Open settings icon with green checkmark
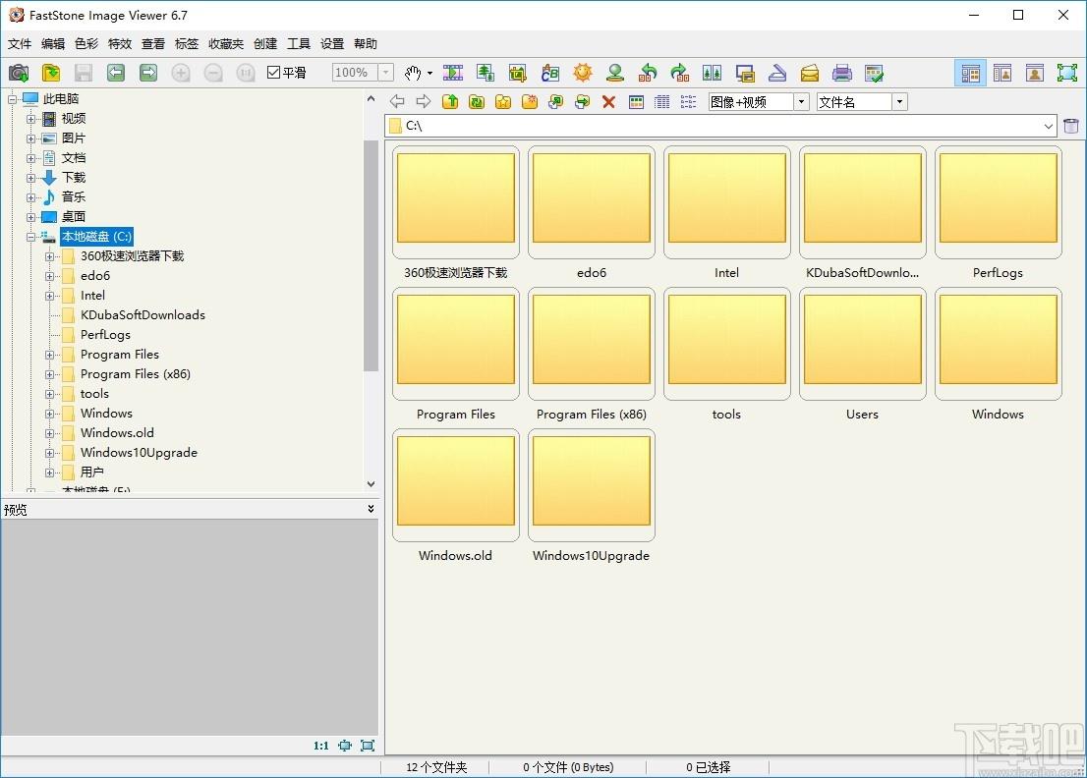 [x=874, y=73]
